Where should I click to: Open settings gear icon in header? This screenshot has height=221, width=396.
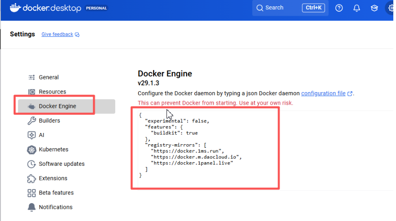tap(391, 8)
